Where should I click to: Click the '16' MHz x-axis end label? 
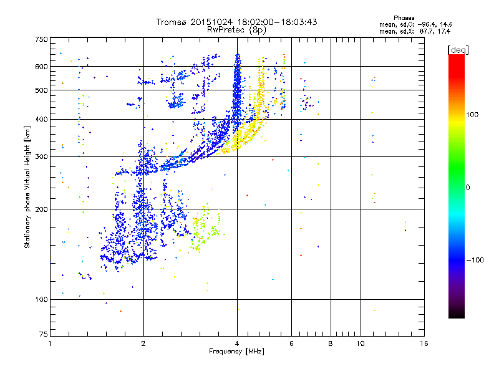[424, 343]
